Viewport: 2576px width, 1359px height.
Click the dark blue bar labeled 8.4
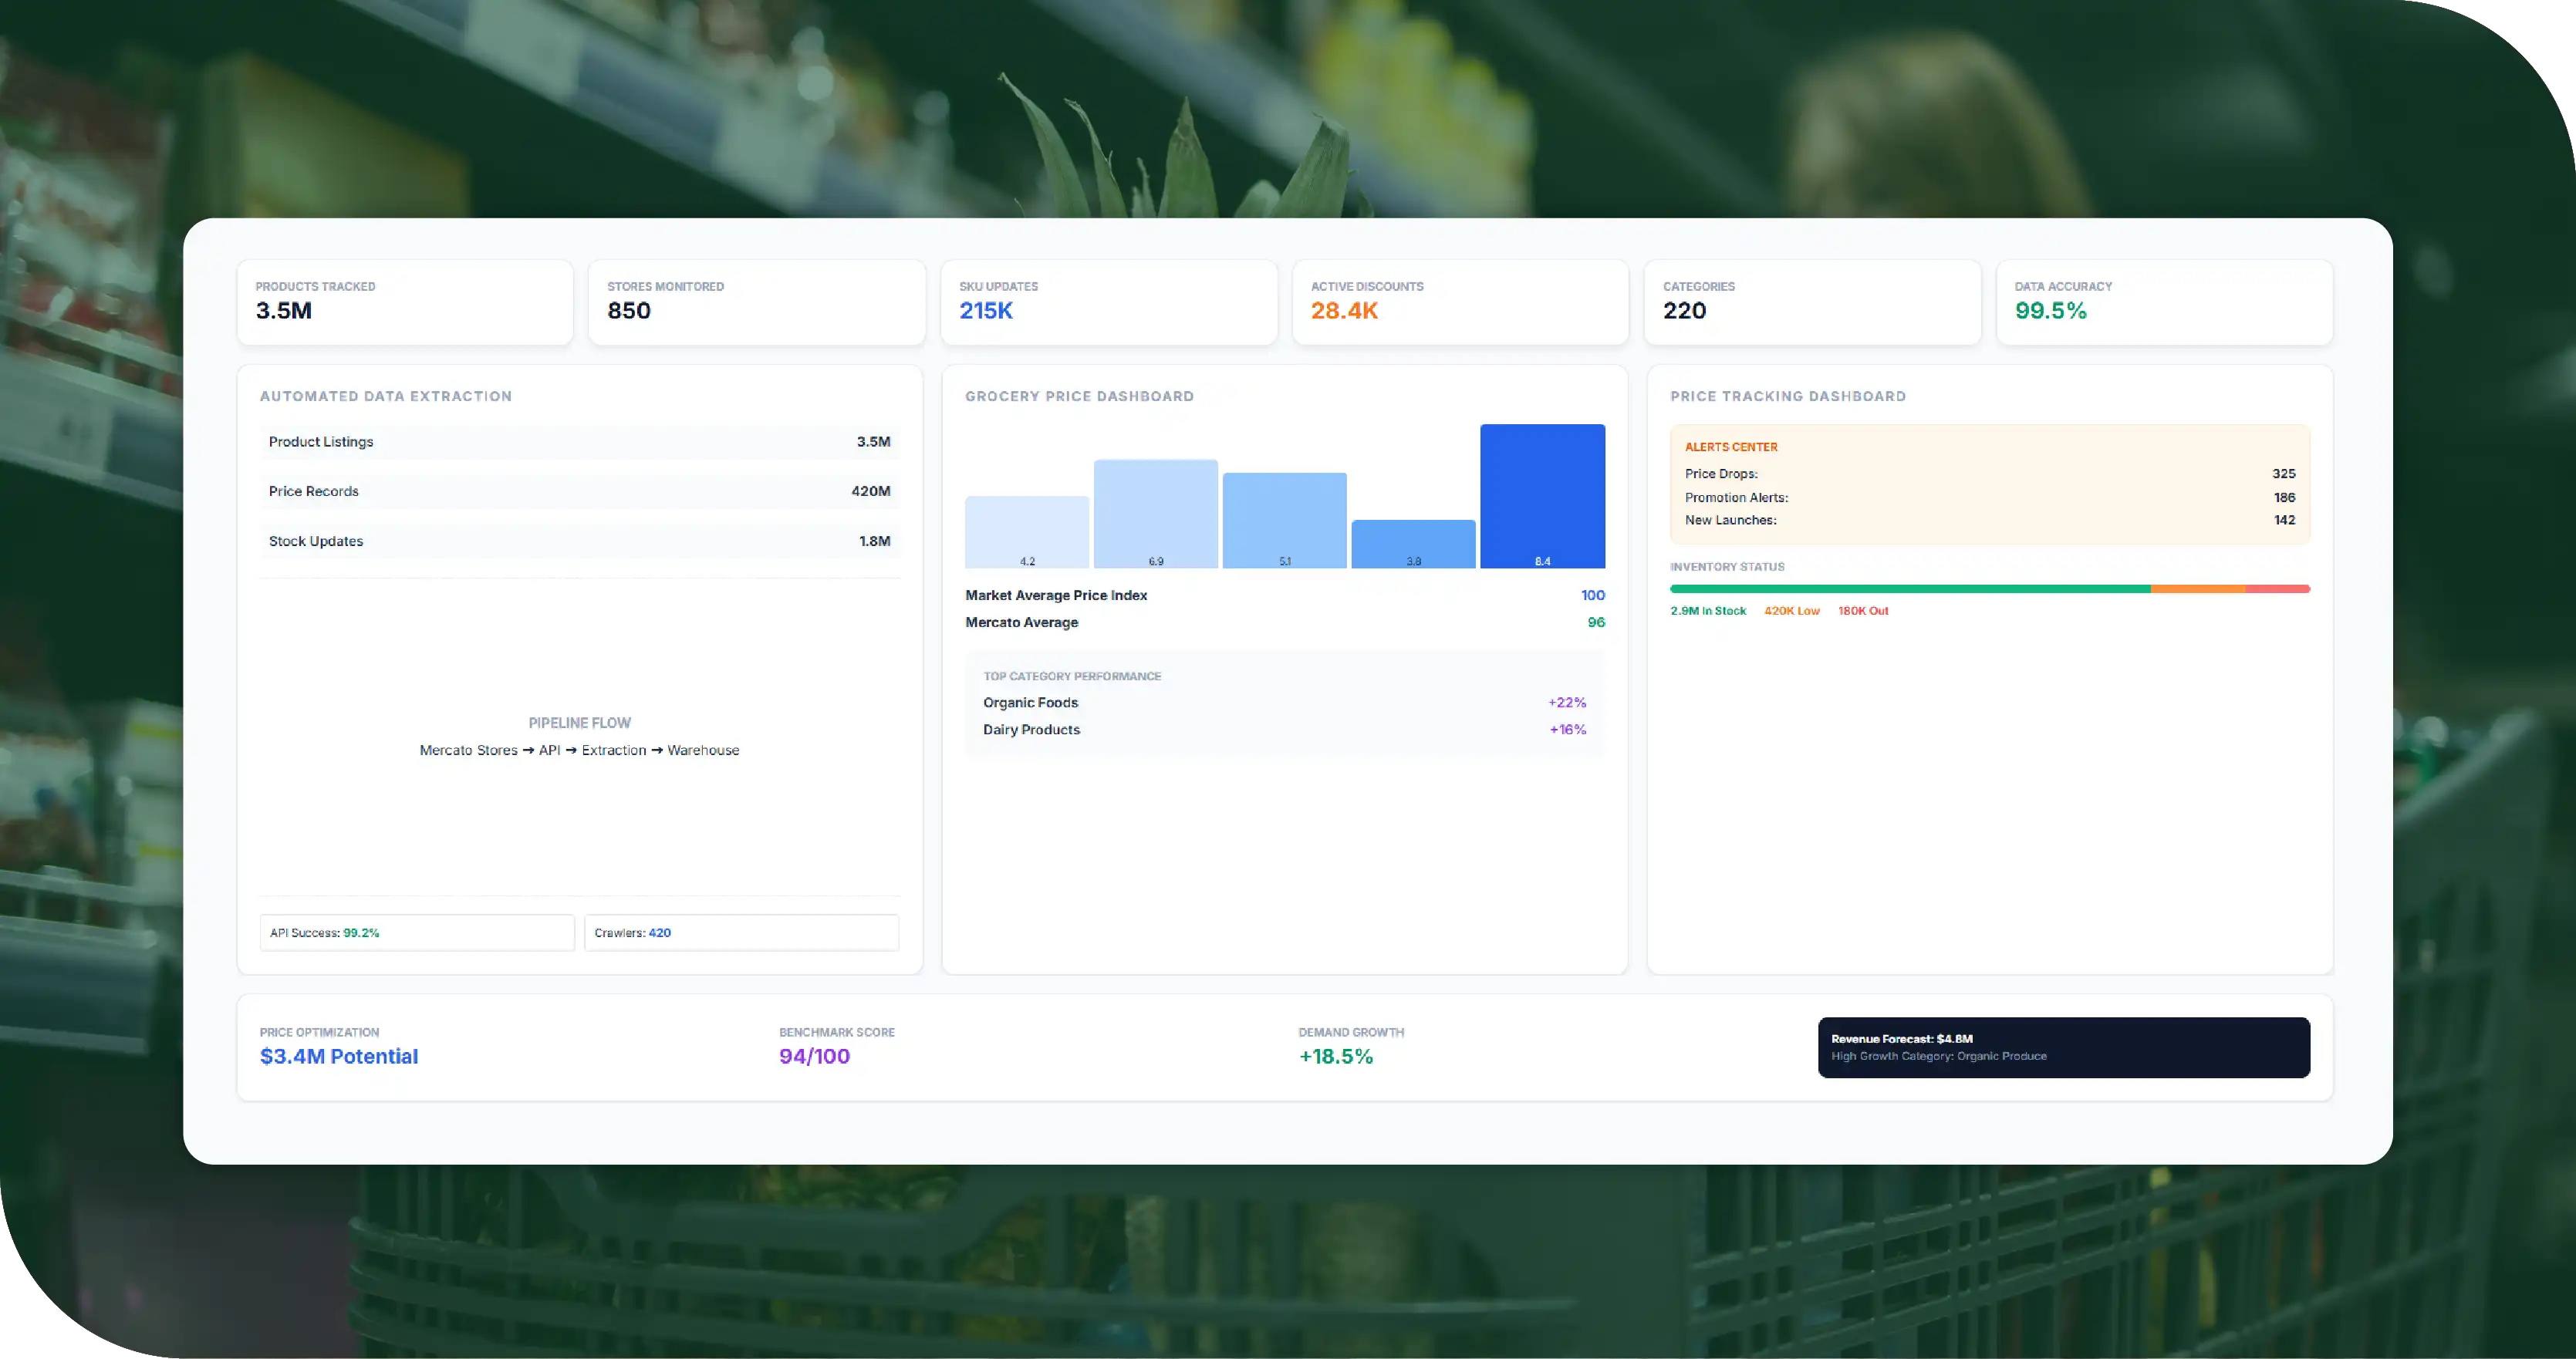[1542, 496]
